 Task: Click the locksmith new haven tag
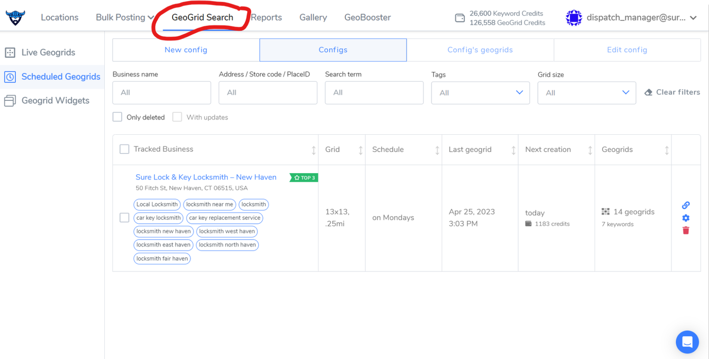(x=164, y=231)
